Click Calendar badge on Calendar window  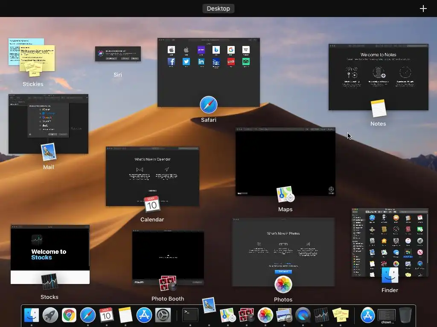click(152, 204)
